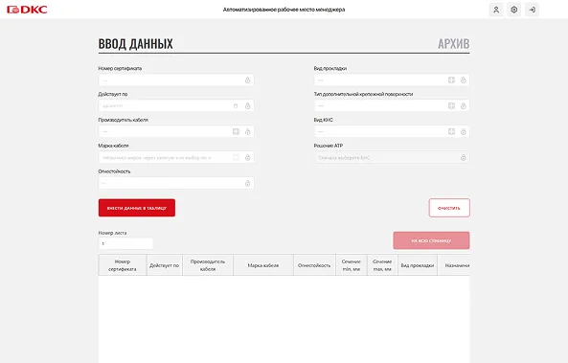
Task: Click plus icon in Тип дополнительной крепежной поверхности field
Action: pyautogui.click(x=451, y=105)
